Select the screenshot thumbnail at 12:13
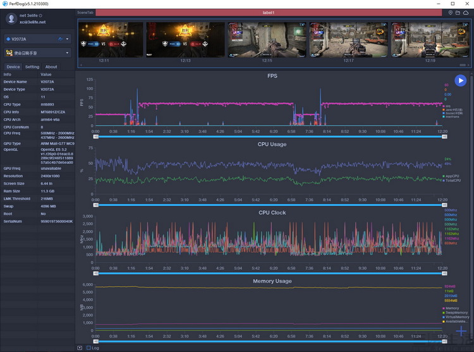Screen dimensions: 474x352 coord(185,40)
